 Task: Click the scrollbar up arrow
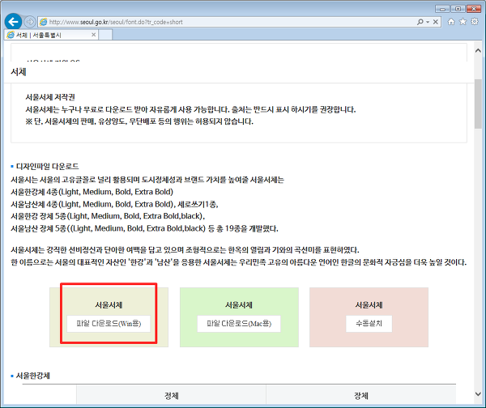[x=478, y=50]
